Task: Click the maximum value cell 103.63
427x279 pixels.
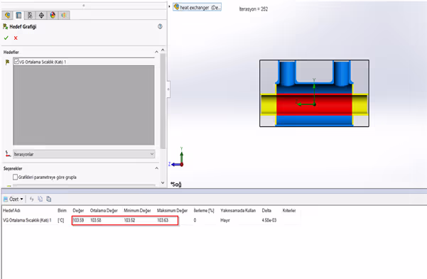Action: tap(163, 220)
